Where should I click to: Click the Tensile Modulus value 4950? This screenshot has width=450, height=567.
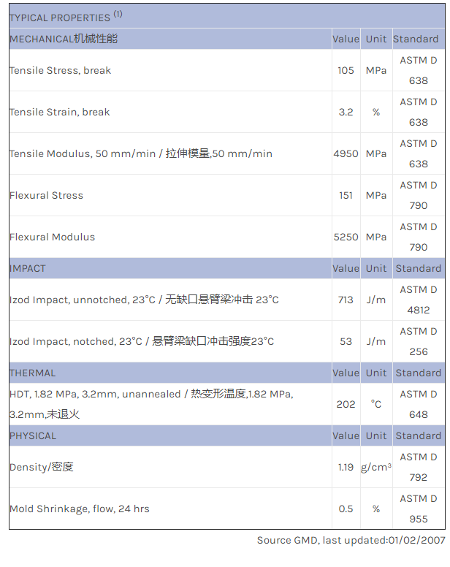pos(346,153)
